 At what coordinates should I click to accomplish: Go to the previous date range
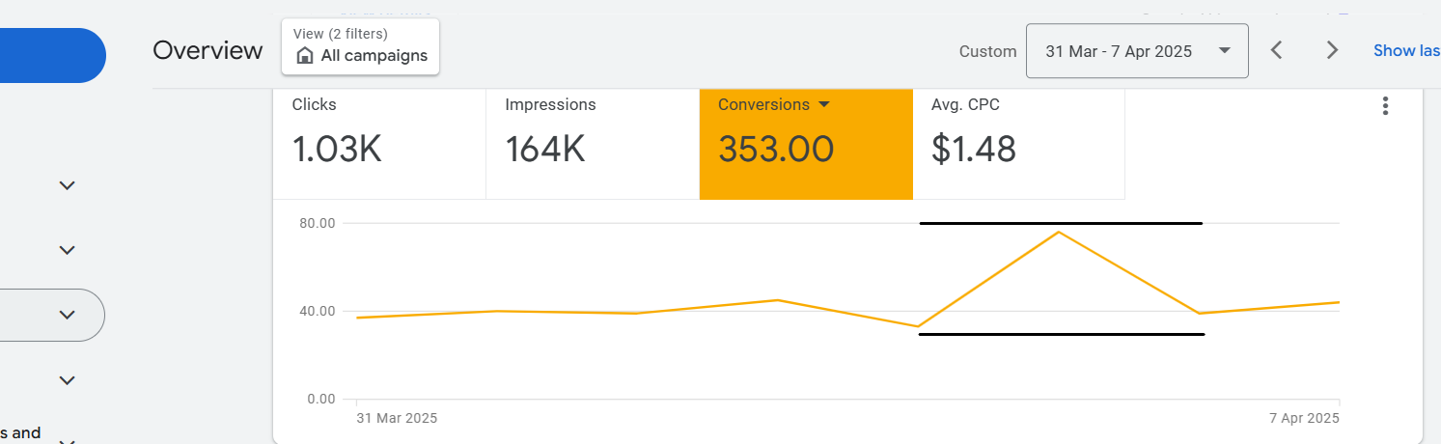(x=1276, y=50)
